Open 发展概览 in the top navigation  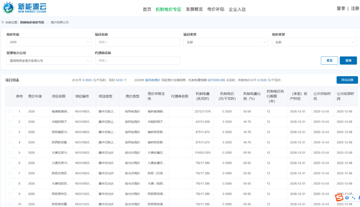point(194,9)
